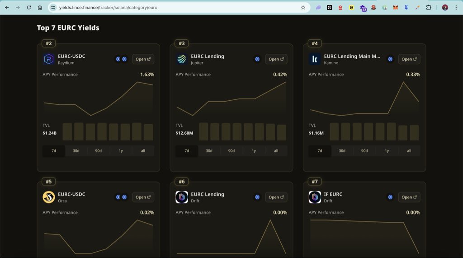The image size is (463, 258).
Task: Click Raydium logo on EURC-USDC card
Action: (x=49, y=59)
